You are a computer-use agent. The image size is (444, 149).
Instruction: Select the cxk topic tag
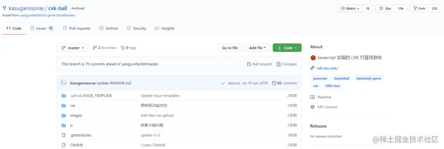click(x=316, y=86)
